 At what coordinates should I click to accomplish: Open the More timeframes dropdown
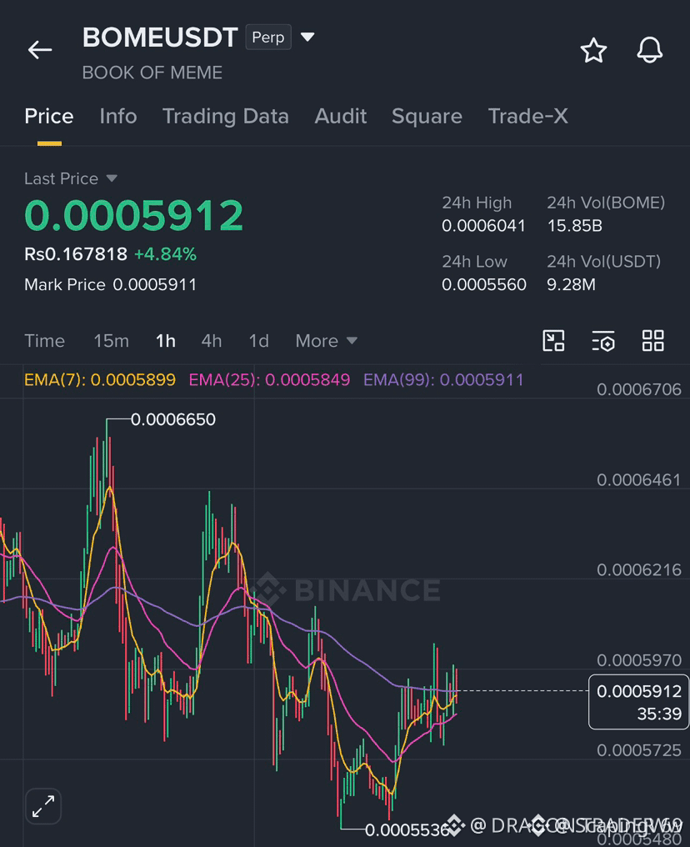326,341
